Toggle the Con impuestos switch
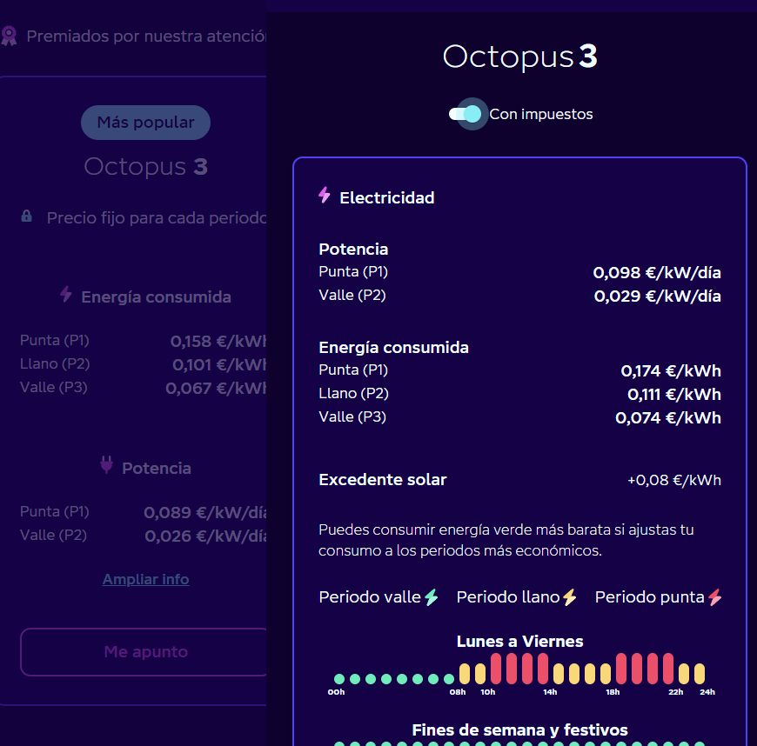 (x=466, y=114)
